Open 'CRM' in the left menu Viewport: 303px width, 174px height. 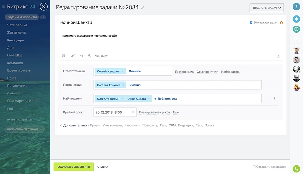click(x=11, y=55)
